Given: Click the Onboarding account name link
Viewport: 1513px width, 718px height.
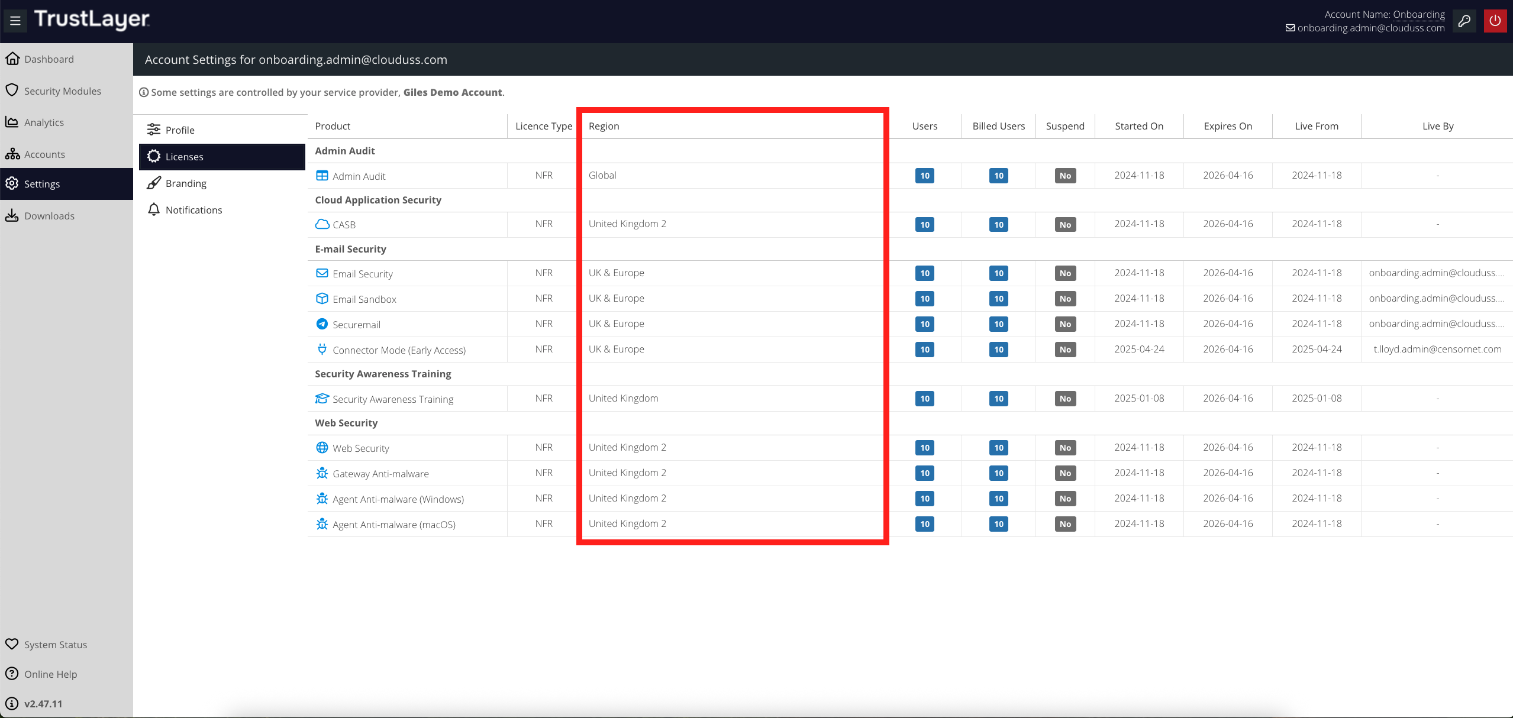Looking at the screenshot, I should click(x=1419, y=14).
